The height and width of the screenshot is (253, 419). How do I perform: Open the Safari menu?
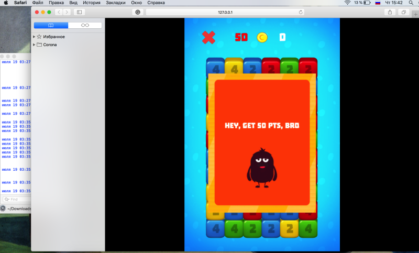coord(20,3)
